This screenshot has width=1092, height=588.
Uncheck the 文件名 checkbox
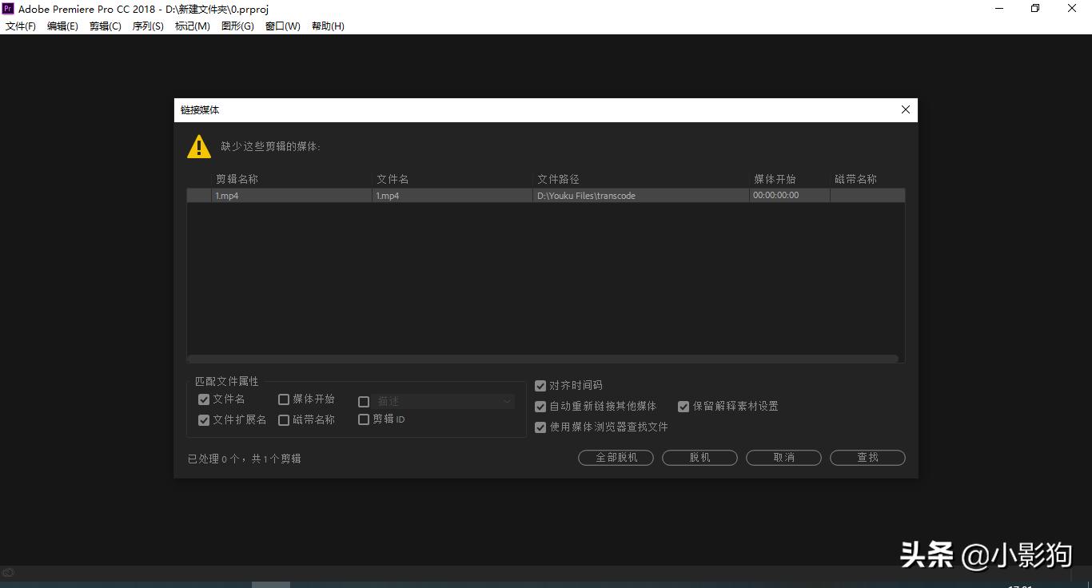tap(204, 399)
